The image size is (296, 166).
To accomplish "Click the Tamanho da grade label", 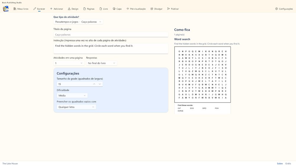I will point(80,79).
